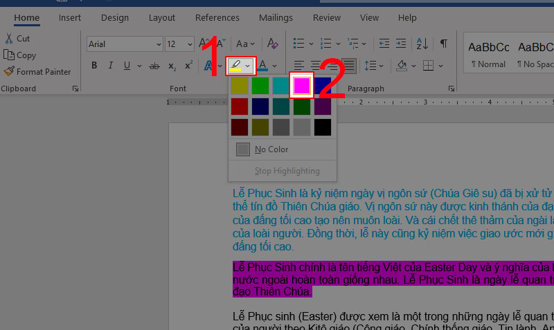
Task: Expand the Line Spacing dropdown
Action: pyautogui.click(x=379, y=66)
